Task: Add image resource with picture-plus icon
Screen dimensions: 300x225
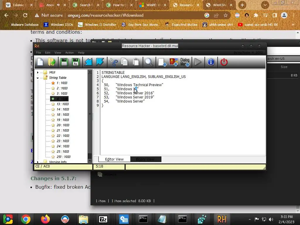Action: 174,62
